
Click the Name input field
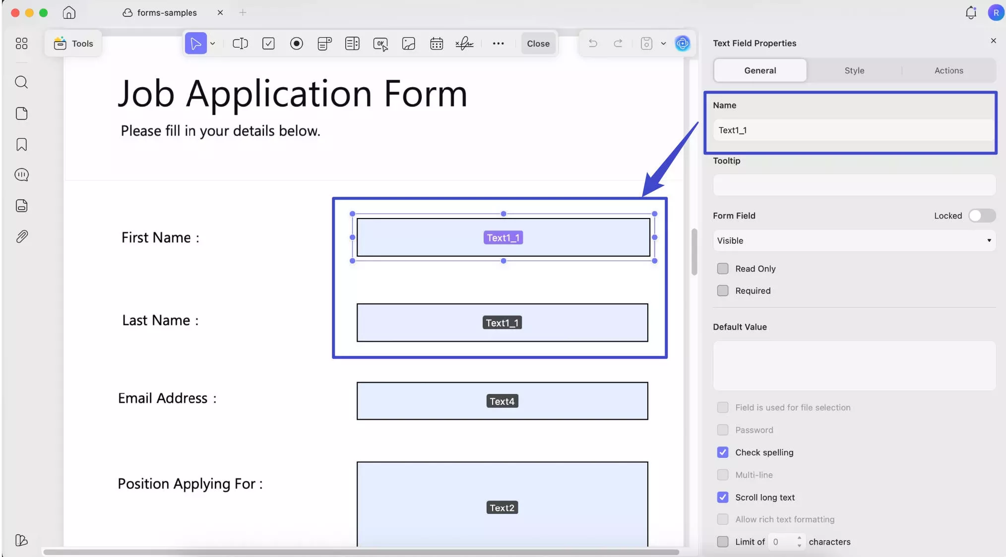(854, 130)
